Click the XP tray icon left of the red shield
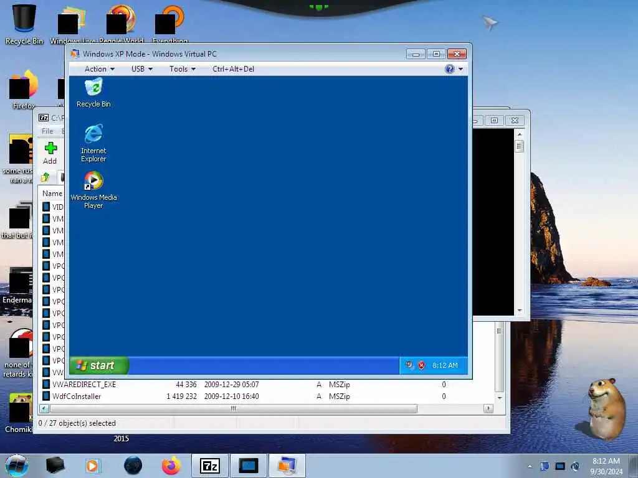The image size is (638, 478). click(x=409, y=365)
